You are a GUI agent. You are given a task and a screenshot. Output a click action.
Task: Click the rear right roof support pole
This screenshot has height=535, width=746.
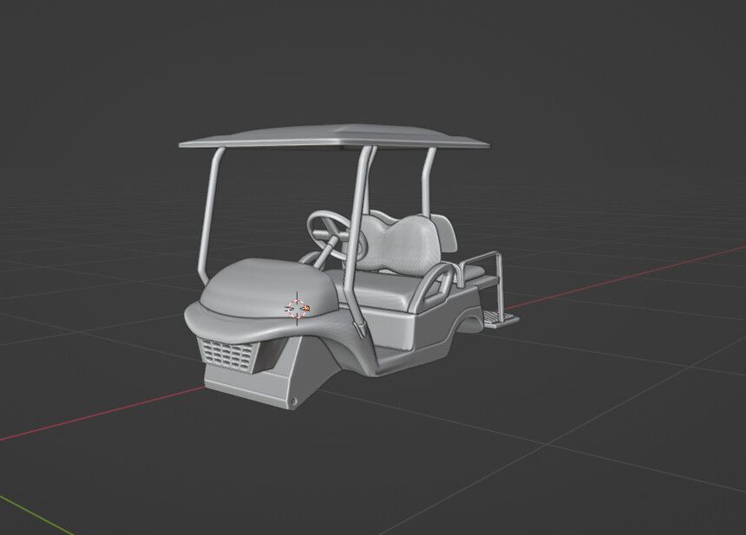click(428, 182)
